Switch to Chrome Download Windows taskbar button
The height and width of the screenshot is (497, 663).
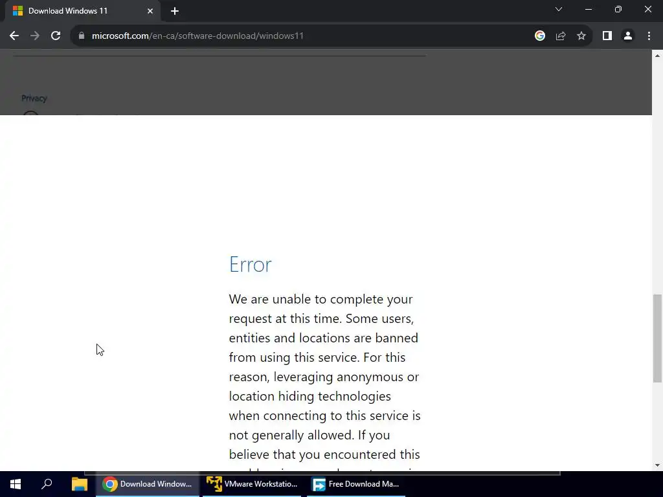point(148,484)
